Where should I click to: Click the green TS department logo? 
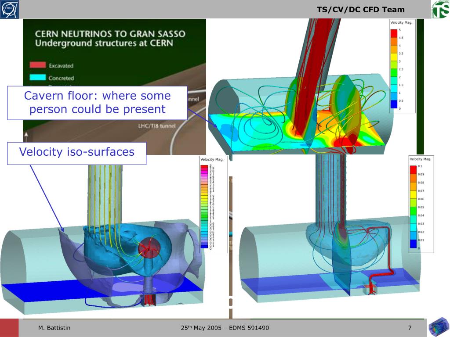(x=440, y=9)
